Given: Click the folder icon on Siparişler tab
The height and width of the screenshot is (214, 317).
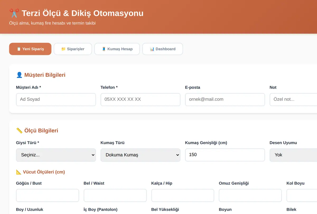Looking at the screenshot, I should pos(63,49).
